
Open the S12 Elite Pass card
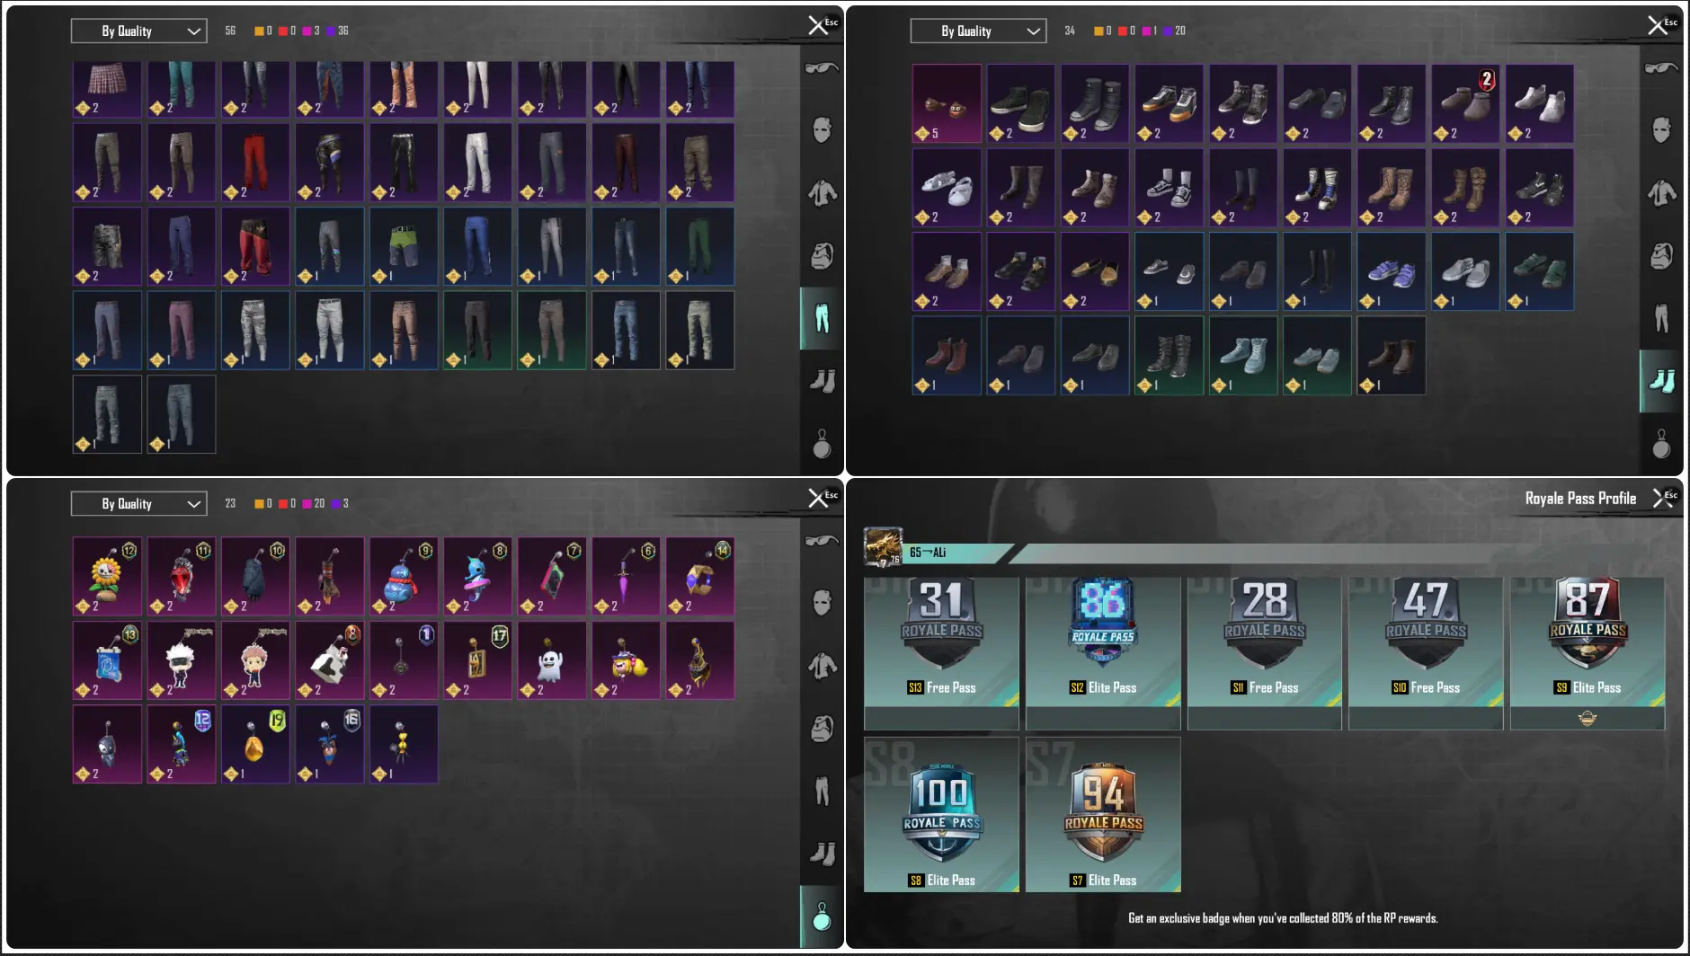coord(1103,653)
